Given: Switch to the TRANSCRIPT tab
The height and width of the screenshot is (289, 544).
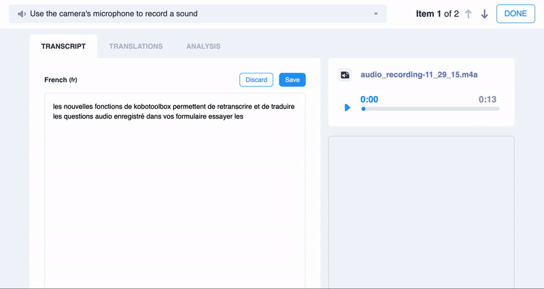Looking at the screenshot, I should click(x=63, y=46).
